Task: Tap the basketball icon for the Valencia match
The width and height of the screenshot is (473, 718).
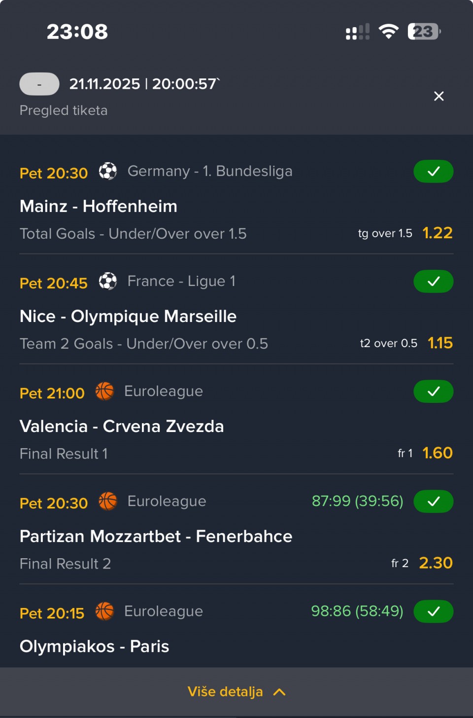Action: (104, 392)
